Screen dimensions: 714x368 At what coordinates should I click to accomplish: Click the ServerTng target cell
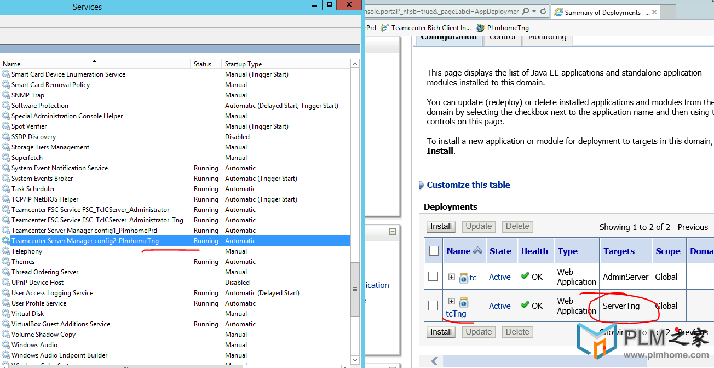click(626, 306)
